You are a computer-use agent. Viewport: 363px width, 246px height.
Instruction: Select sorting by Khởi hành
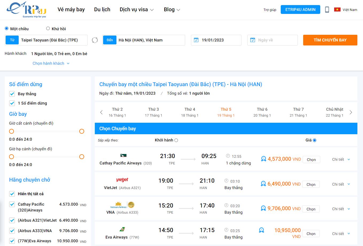point(176,140)
